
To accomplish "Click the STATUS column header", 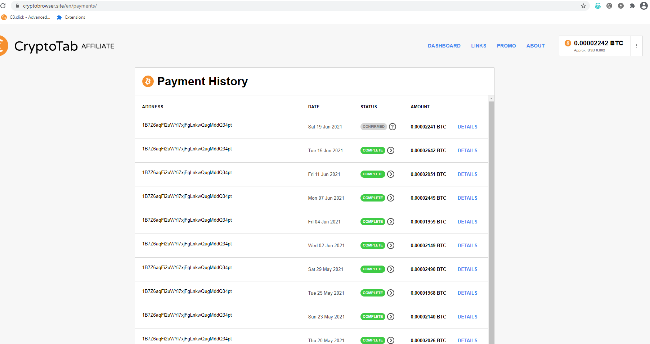I will coord(369,107).
